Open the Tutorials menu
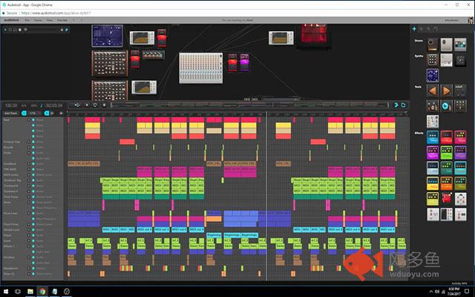 point(62,20)
